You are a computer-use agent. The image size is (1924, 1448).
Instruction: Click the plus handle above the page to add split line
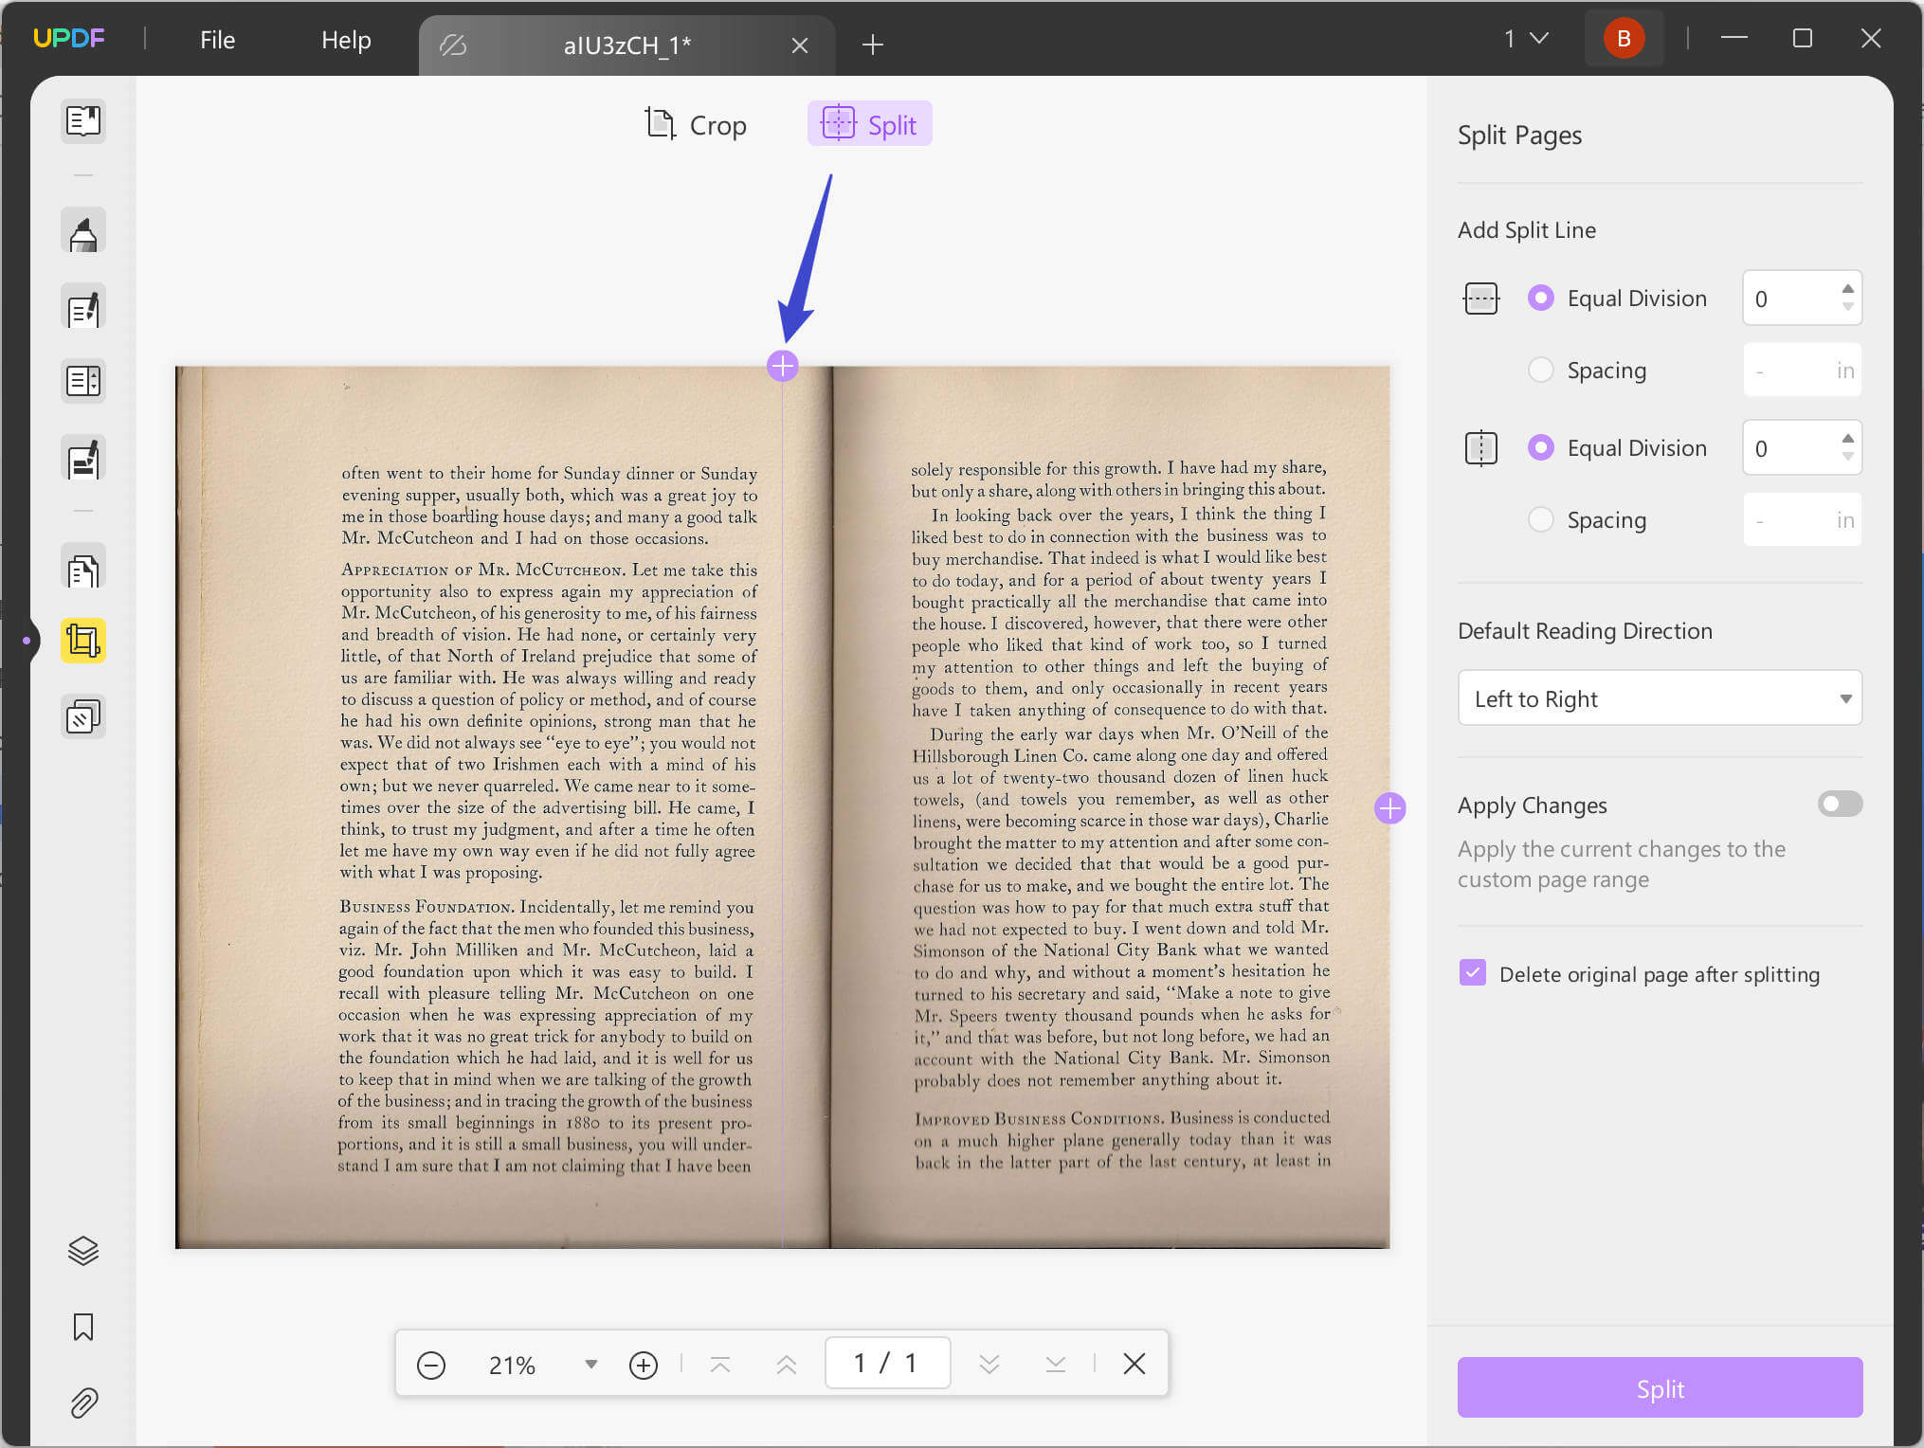784,366
